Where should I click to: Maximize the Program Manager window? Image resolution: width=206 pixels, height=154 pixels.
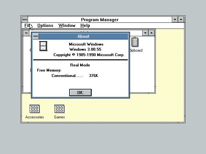coord(181,20)
